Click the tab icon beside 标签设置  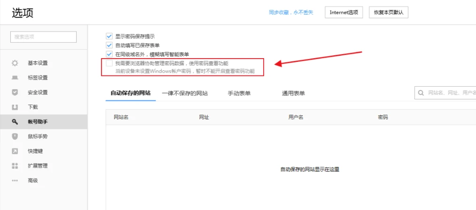(15, 78)
